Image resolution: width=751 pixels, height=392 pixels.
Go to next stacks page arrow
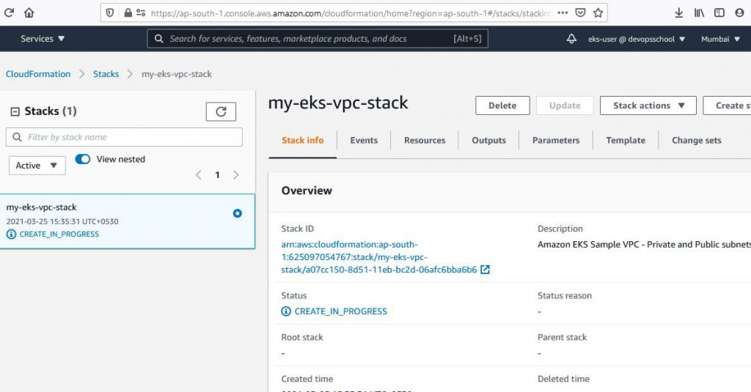click(235, 175)
